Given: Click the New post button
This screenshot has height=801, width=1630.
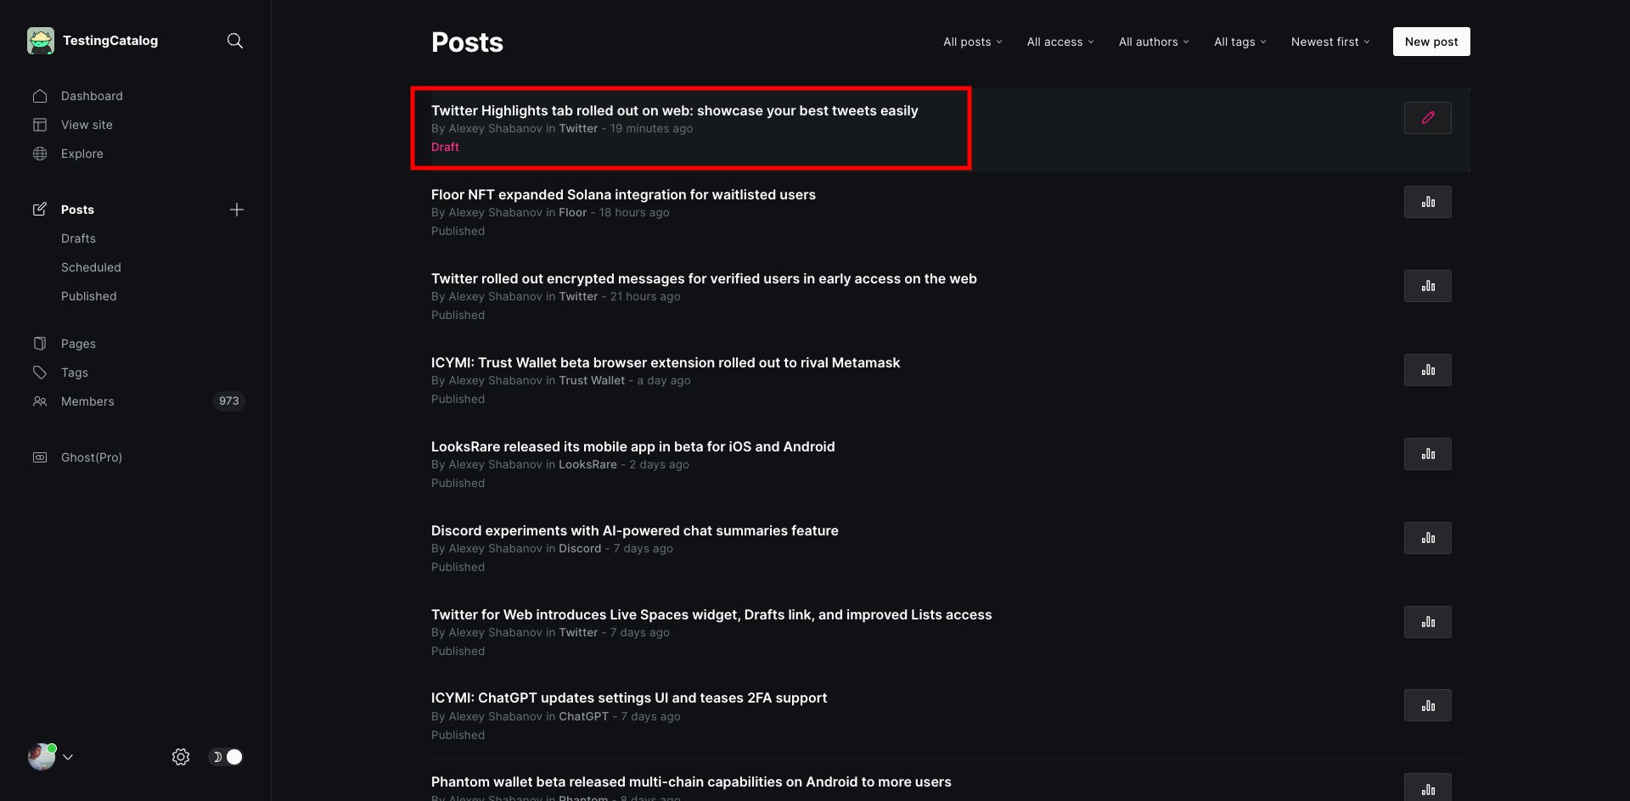Looking at the screenshot, I should coord(1431,42).
